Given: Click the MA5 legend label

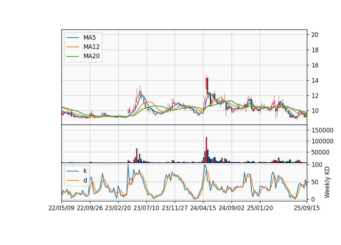Looking at the screenshot, I should [x=90, y=38].
